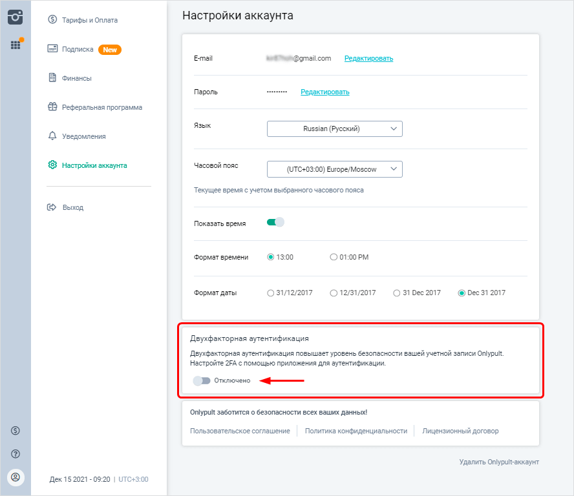Screen dimensions: 574x496
Task: Click the exit icon next to Выход
Action: tap(53, 207)
